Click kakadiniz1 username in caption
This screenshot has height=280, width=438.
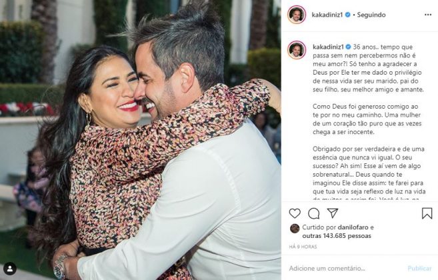coord(329,47)
